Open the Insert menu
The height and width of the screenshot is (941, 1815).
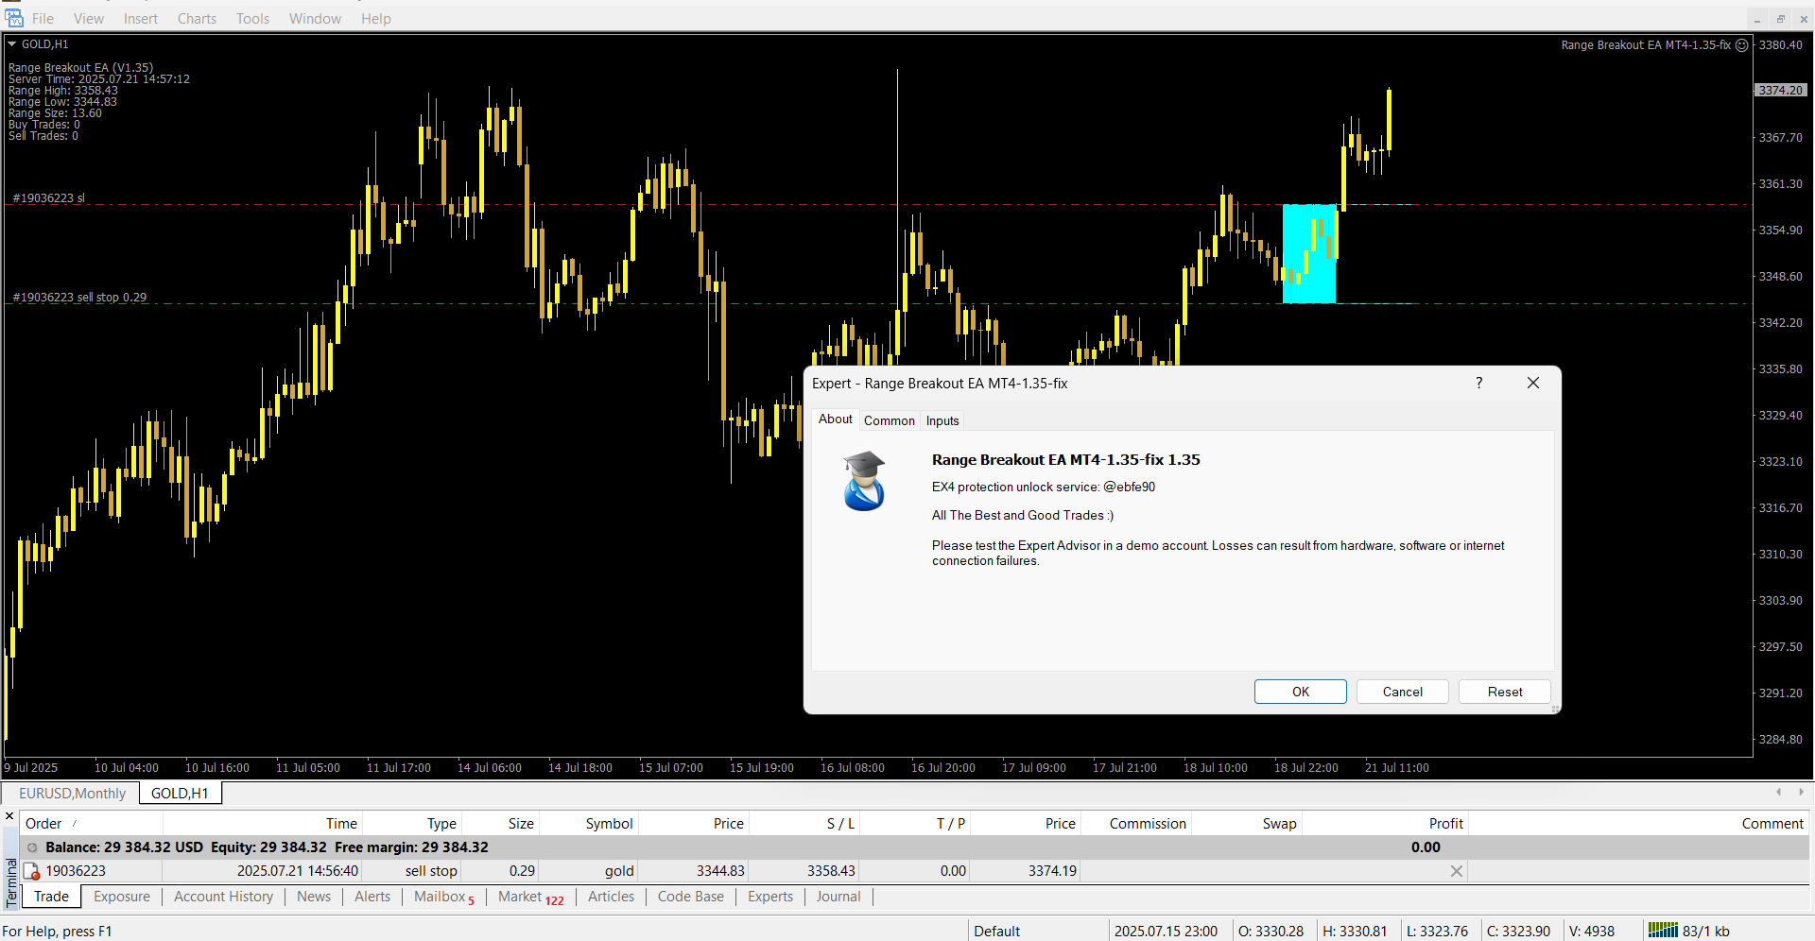click(x=141, y=19)
